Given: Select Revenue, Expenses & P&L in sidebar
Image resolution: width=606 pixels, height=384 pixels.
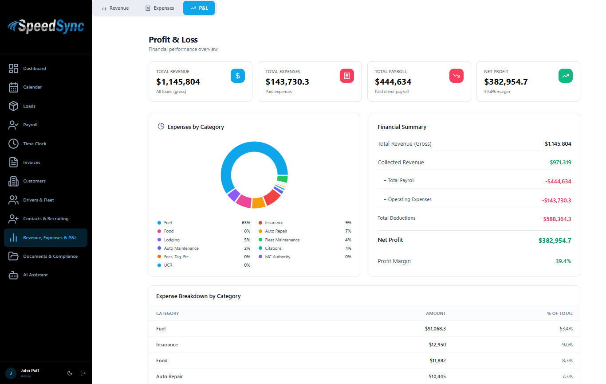Looking at the screenshot, I should tap(46, 237).
